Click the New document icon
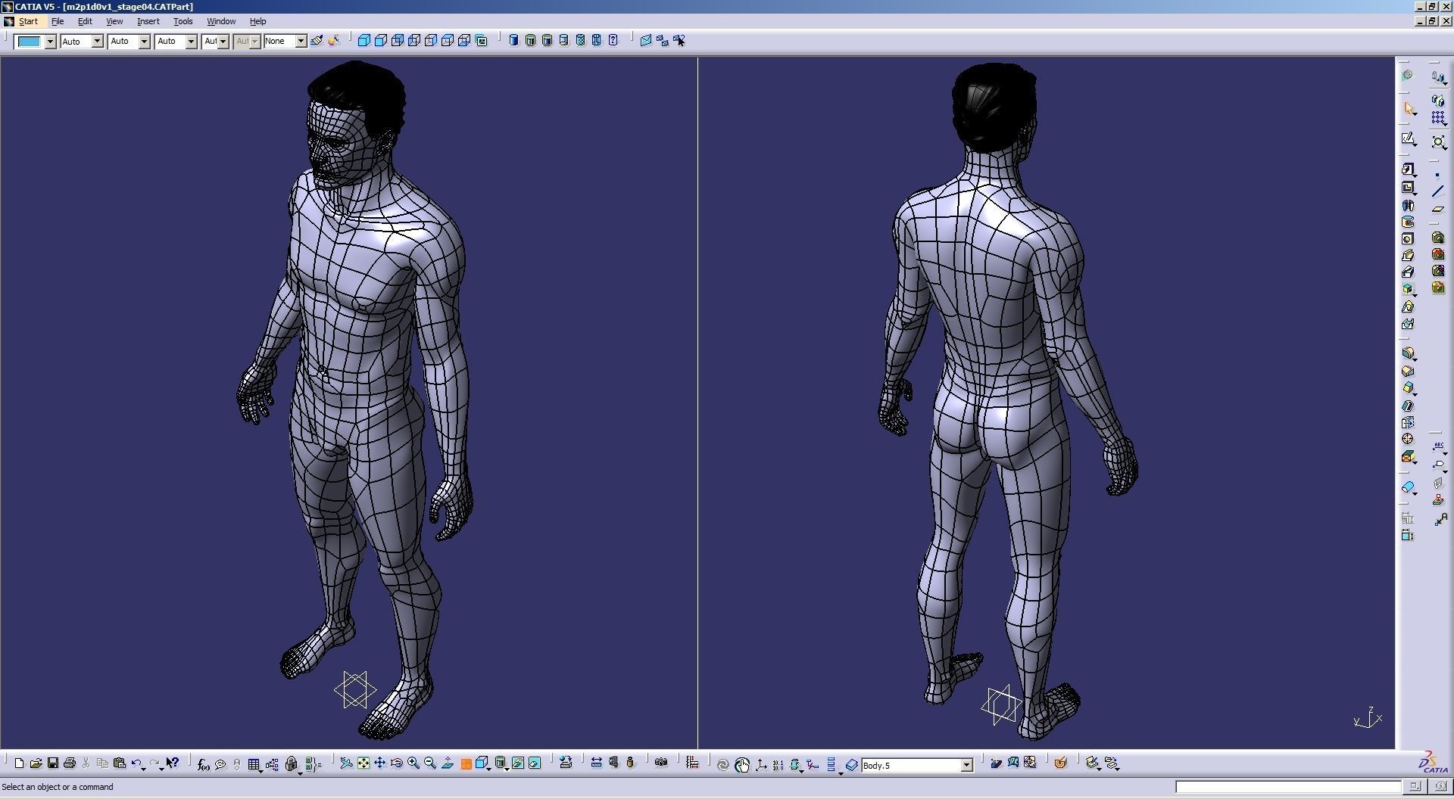Viewport: 1454px width, 799px height. coord(20,764)
